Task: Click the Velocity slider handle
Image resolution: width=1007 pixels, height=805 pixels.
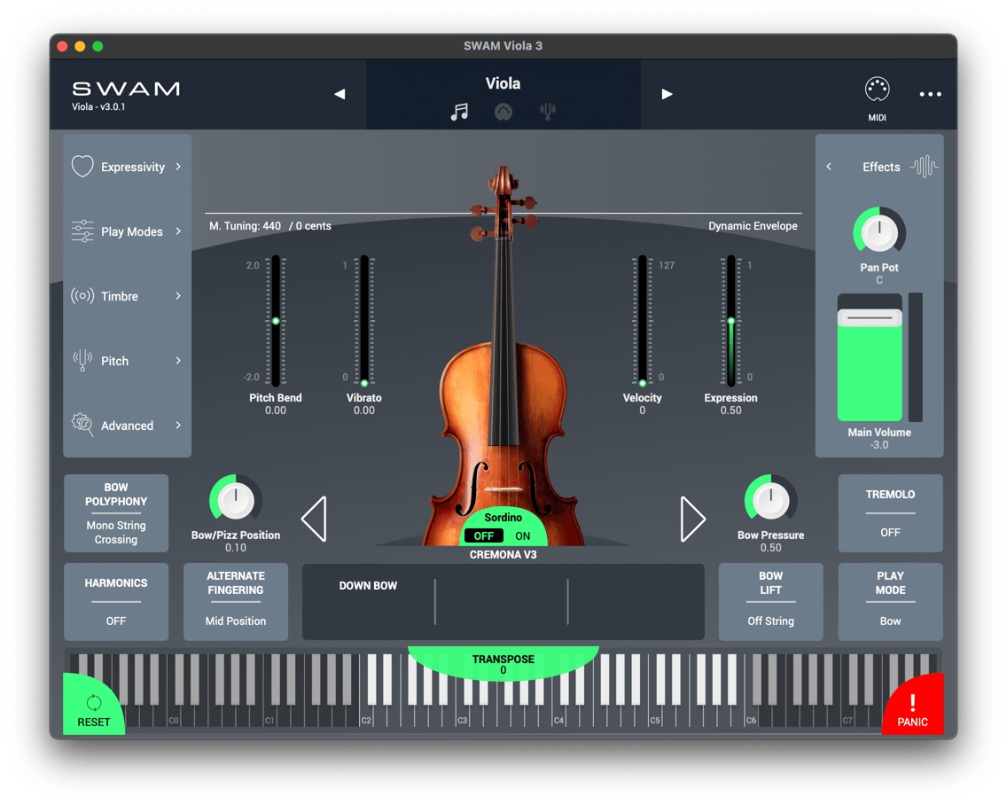Action: tap(642, 383)
